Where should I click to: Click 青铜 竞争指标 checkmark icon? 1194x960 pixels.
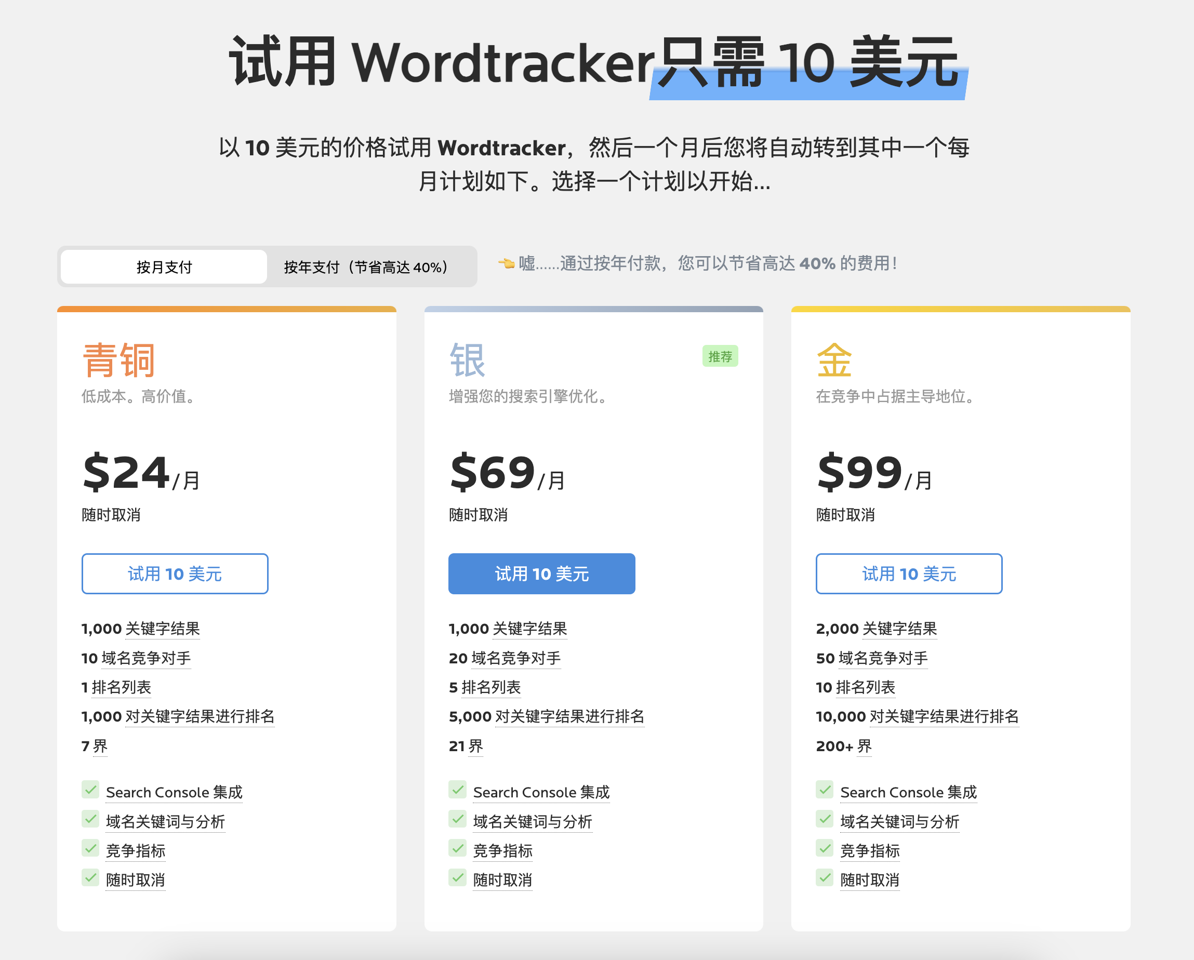[90, 848]
